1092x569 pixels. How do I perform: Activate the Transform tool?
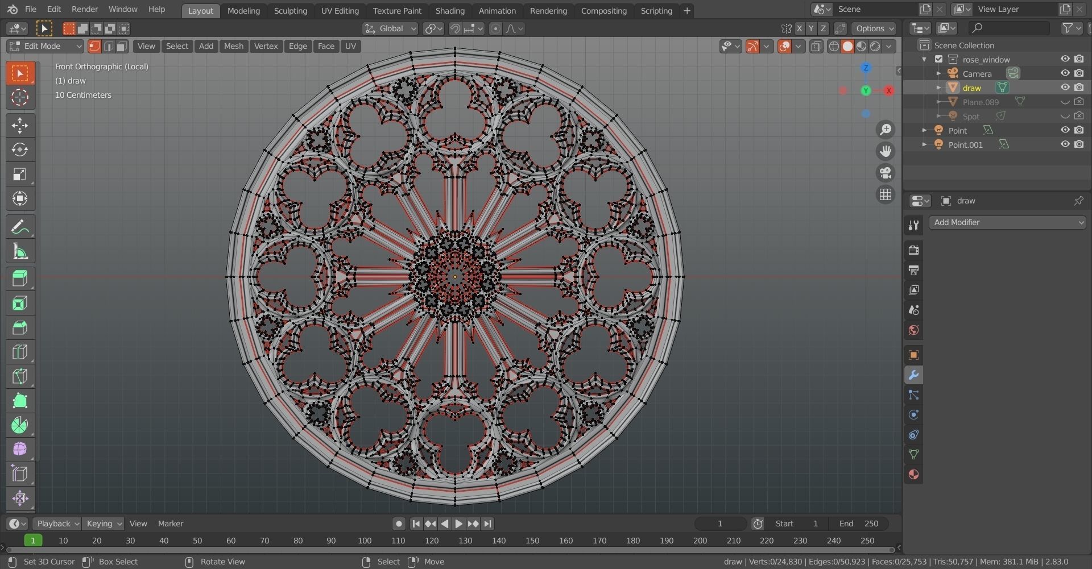coord(20,198)
